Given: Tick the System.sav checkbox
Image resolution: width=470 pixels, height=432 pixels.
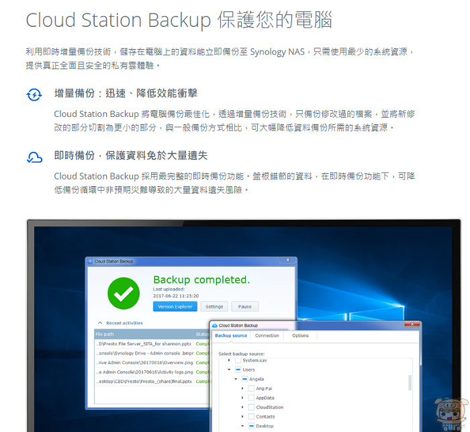Looking at the screenshot, I should click(x=238, y=360).
